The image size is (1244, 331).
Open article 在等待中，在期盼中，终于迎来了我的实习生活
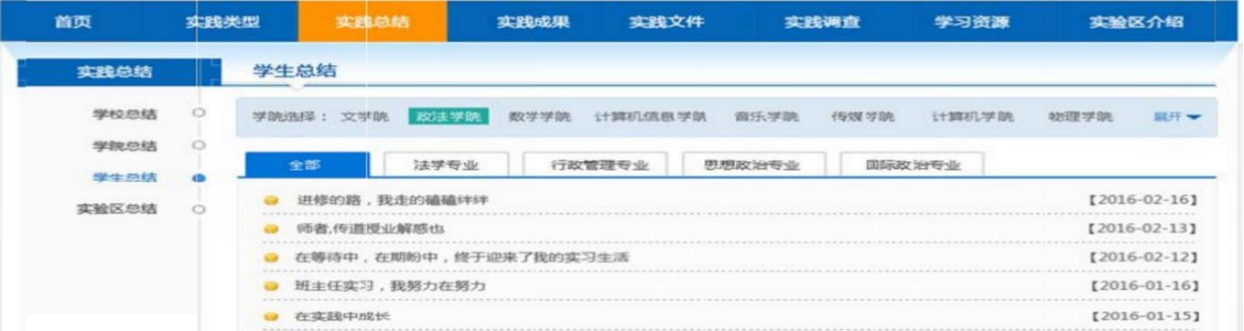click(463, 257)
